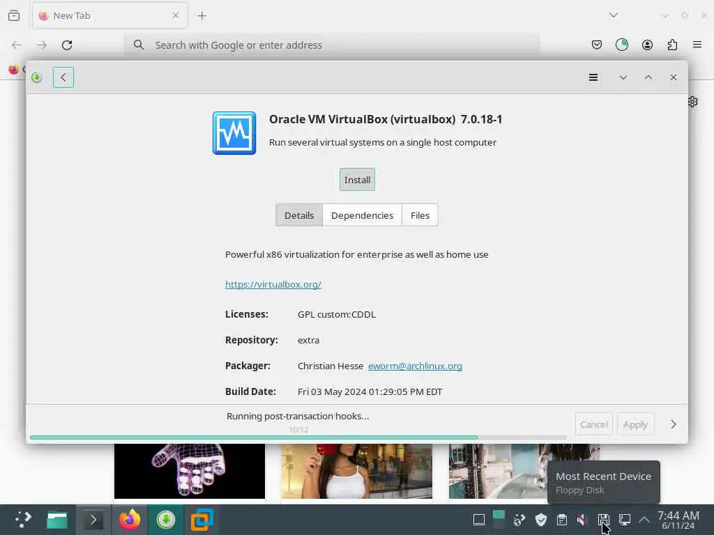714x535 pixels.
Task: Open the package manager hamburger menu
Action: (x=593, y=77)
